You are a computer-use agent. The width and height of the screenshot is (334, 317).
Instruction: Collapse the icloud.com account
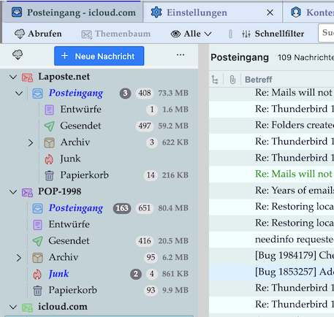click(x=13, y=308)
